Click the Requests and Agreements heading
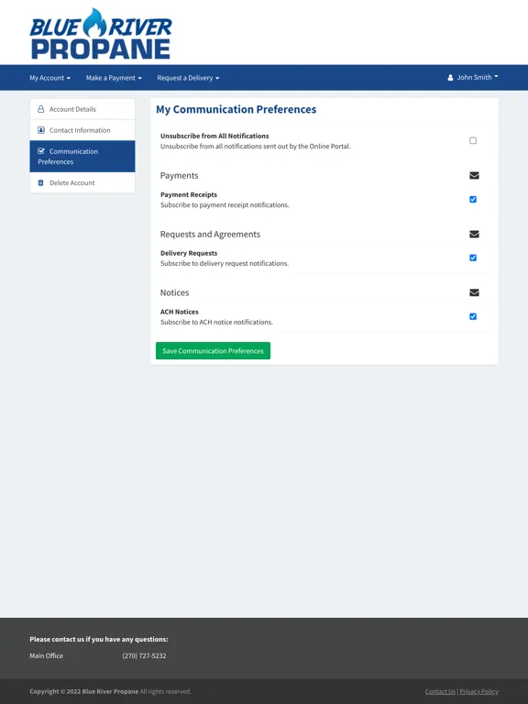This screenshot has width=528, height=704. pyautogui.click(x=210, y=234)
